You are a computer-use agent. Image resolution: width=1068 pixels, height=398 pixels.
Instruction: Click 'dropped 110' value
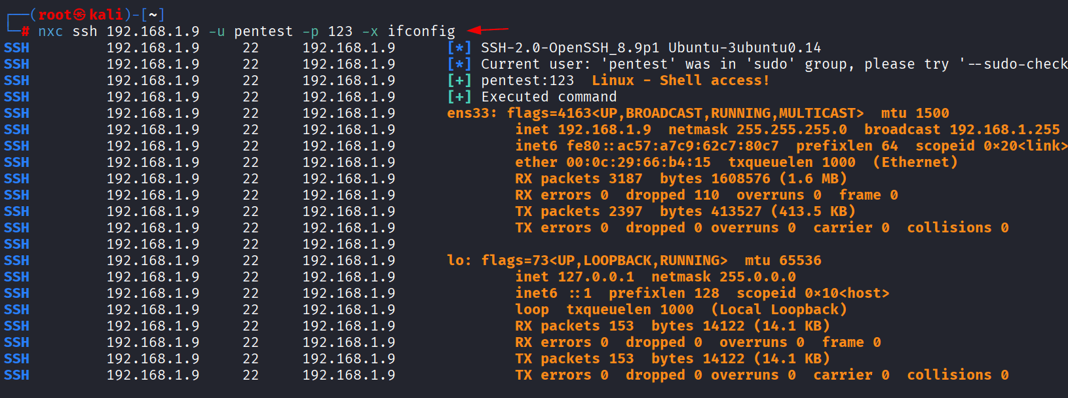[672, 195]
